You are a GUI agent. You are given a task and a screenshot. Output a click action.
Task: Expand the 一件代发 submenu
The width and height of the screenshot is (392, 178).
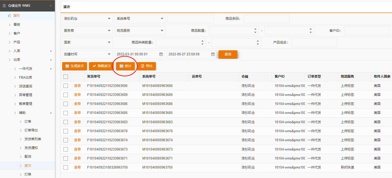click(27, 69)
